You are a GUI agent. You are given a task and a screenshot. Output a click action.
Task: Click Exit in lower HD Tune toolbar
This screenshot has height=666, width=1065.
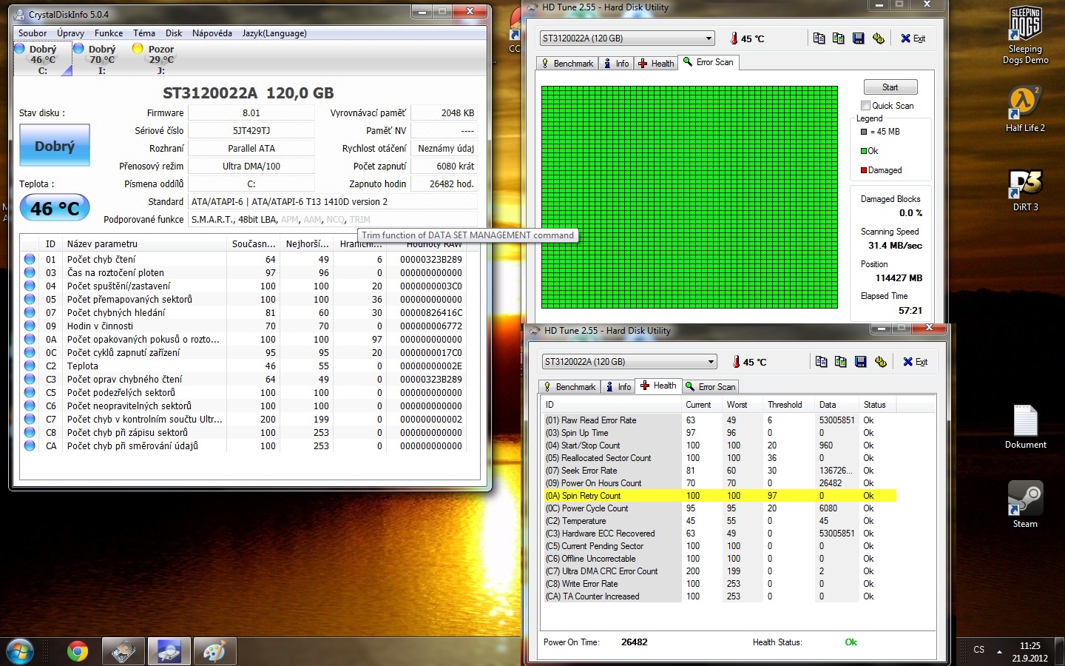(x=916, y=362)
